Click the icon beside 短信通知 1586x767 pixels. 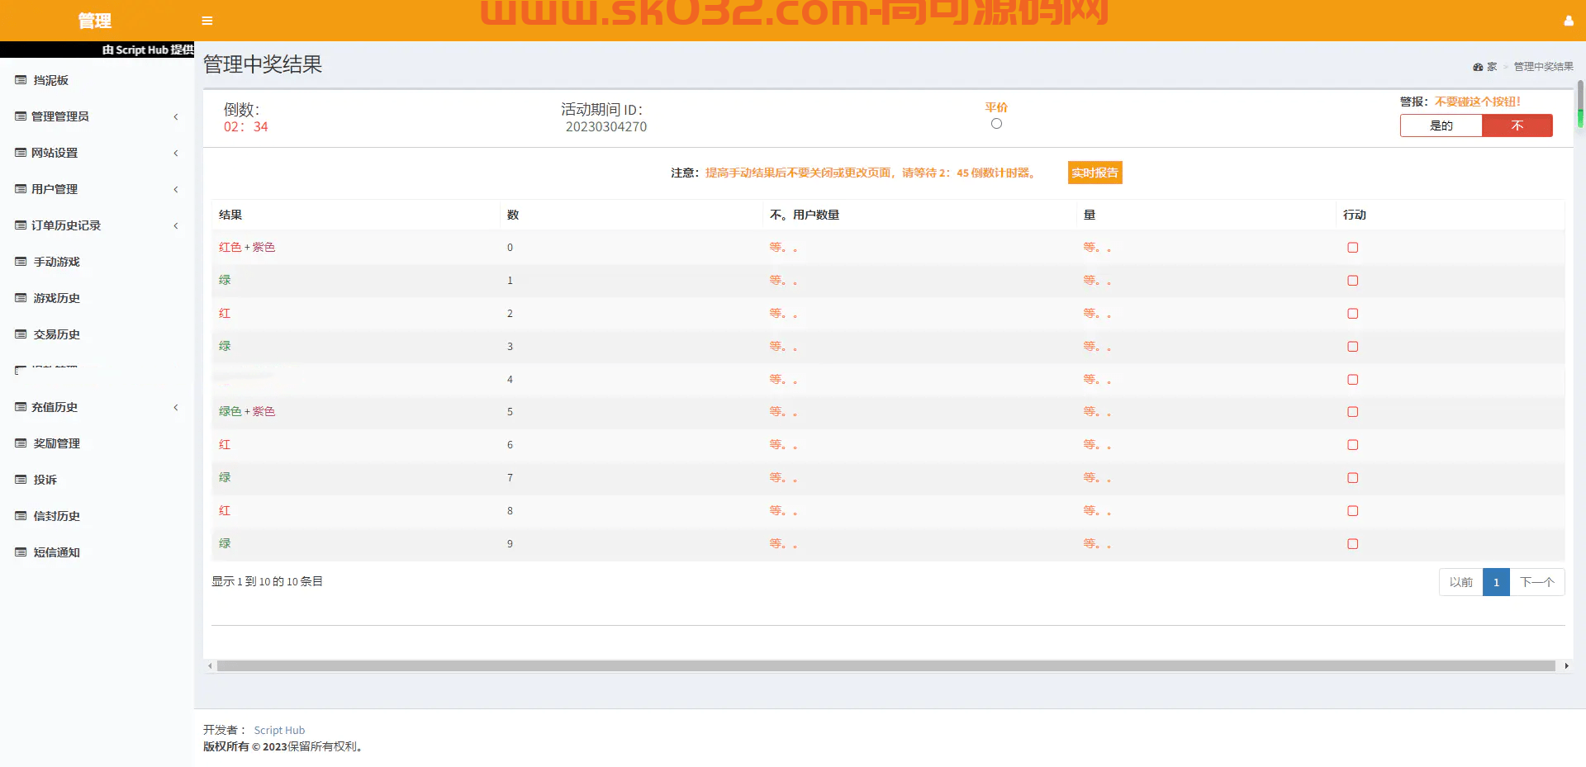pos(21,552)
